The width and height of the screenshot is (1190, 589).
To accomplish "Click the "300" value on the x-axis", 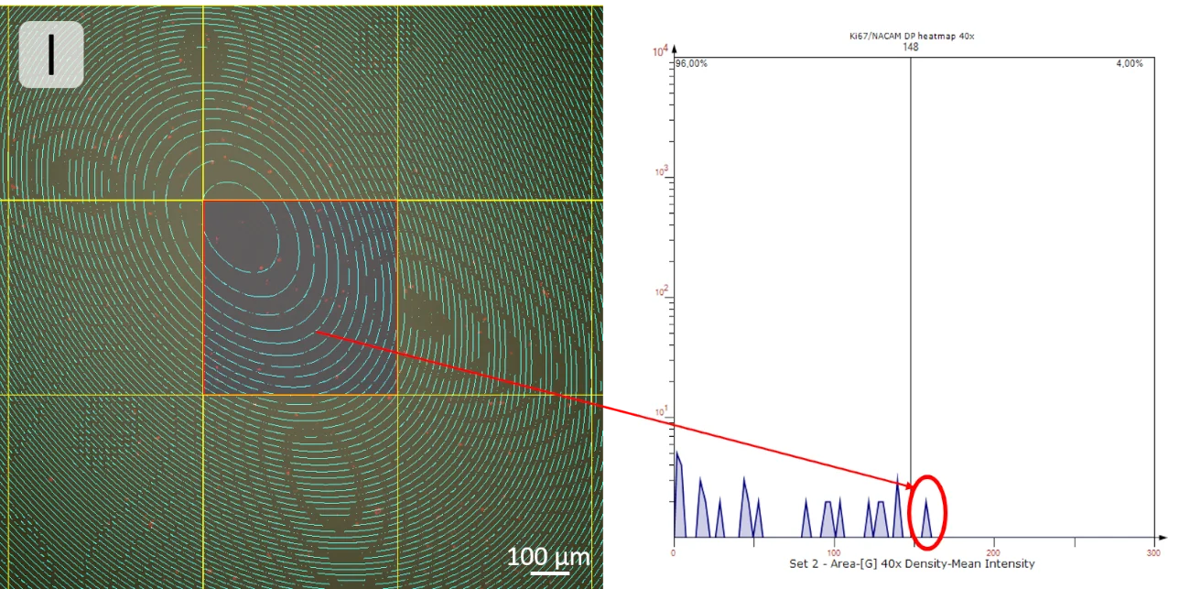I will (x=1152, y=551).
